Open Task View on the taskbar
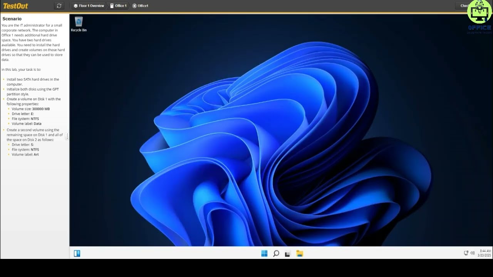The image size is (493, 277). 287,254
